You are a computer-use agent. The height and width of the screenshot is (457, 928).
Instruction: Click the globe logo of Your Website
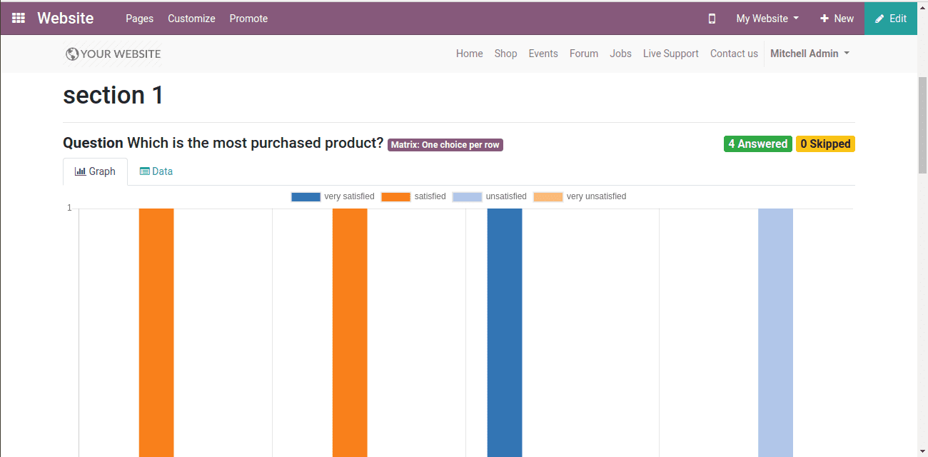71,54
